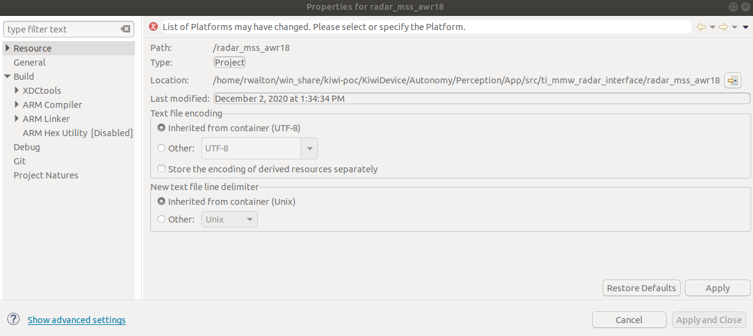753x336 pixels.
Task: Open the UTF-8 encoding dropdown
Action: (x=309, y=148)
